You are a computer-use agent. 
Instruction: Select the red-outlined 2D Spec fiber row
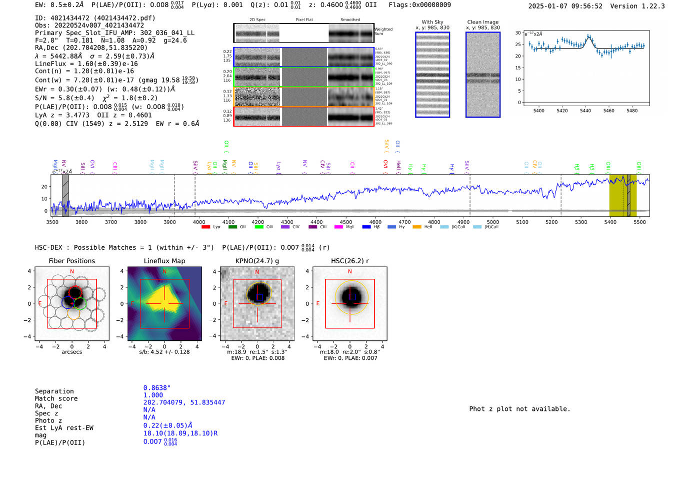[257, 117]
